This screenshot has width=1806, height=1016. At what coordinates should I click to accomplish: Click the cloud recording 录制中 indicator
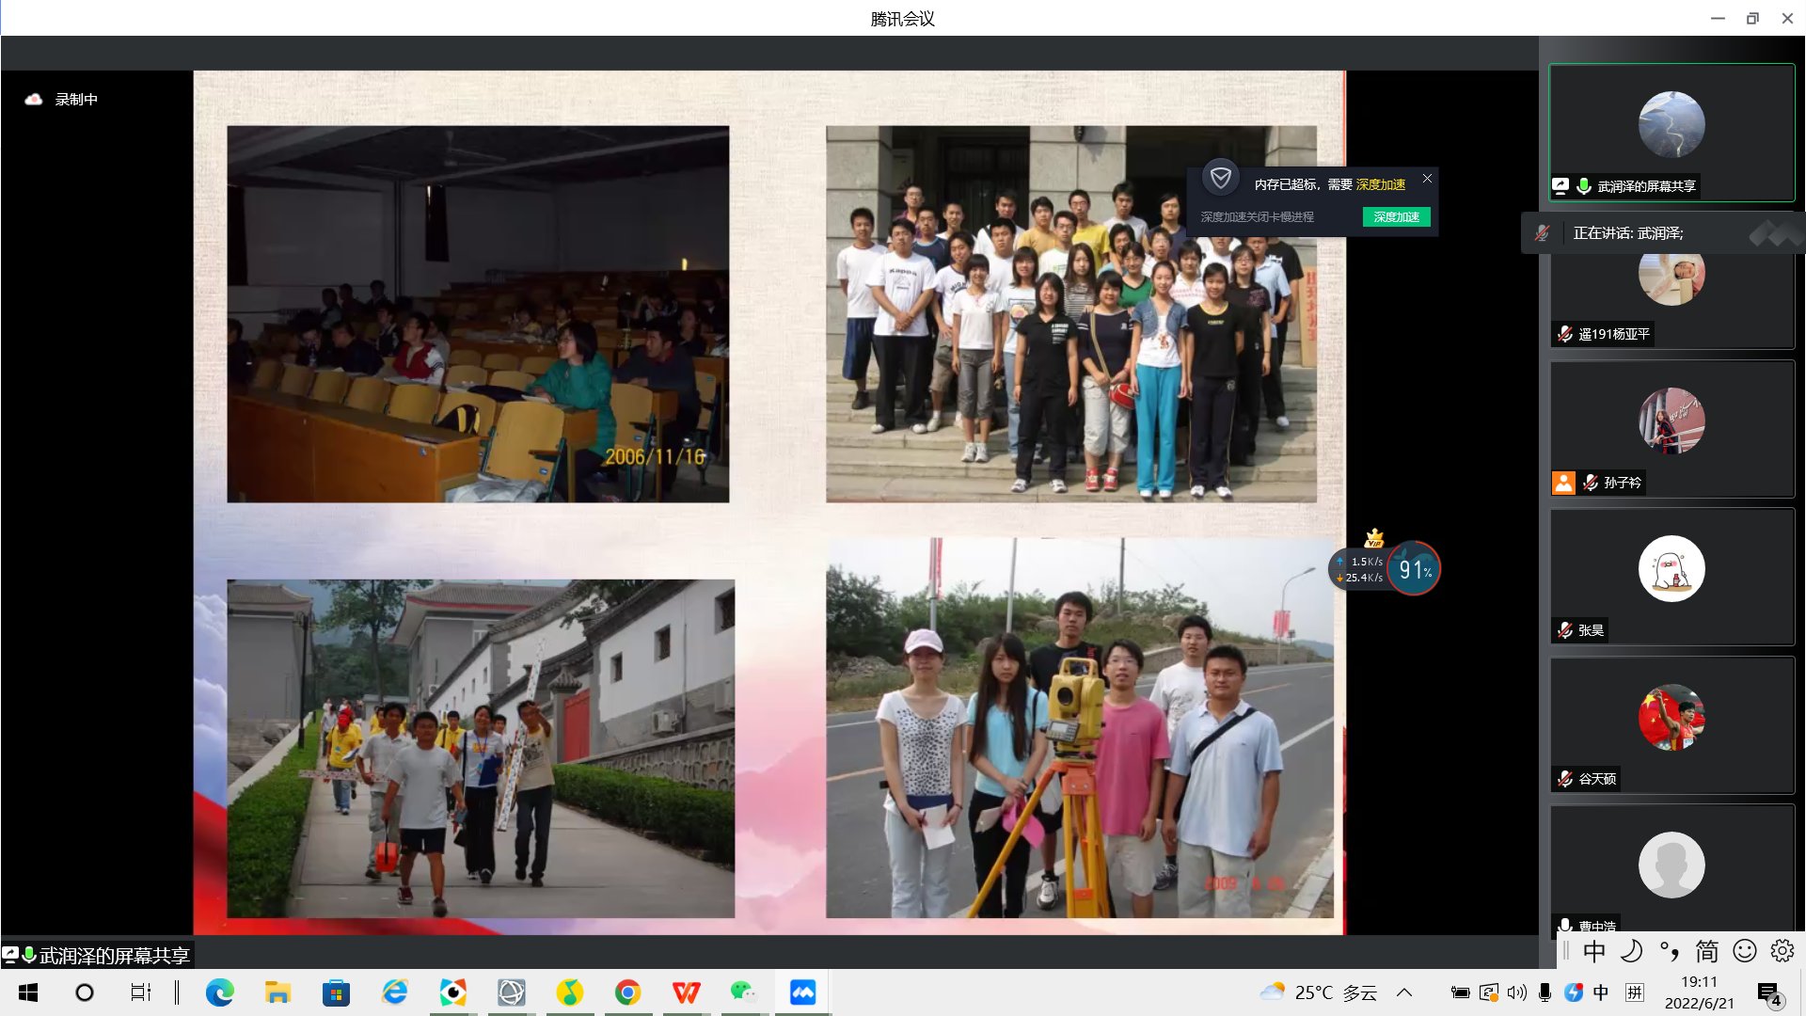pos(62,100)
